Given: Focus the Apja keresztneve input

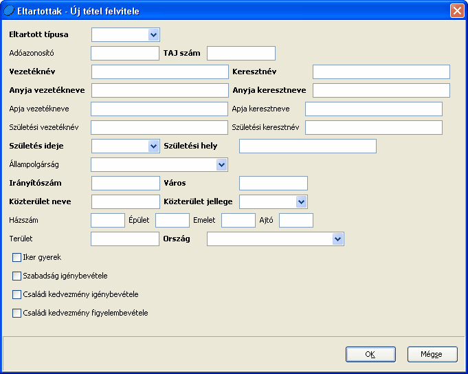Looking at the screenshot, I should coord(374,109).
